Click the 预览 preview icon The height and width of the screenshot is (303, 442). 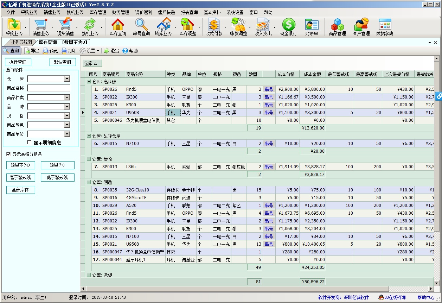[50, 51]
